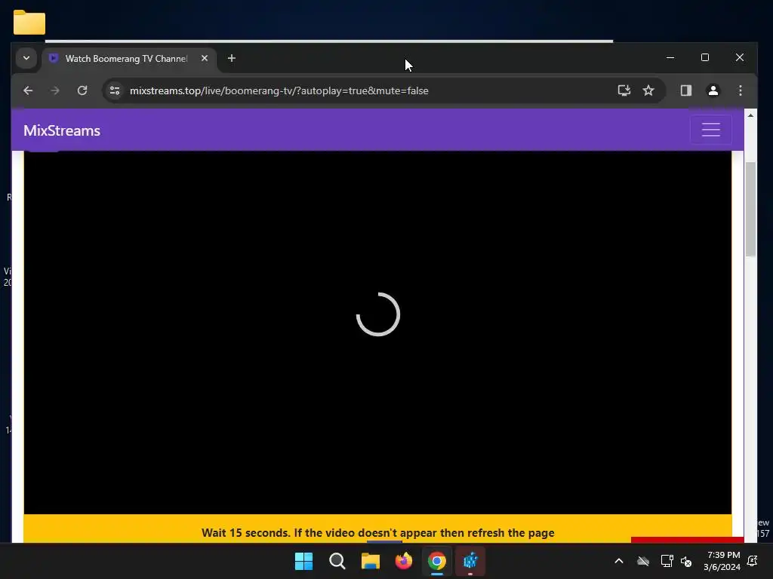Open Chrome three-dot menu
Image resolution: width=773 pixels, height=579 pixels.
[740, 90]
